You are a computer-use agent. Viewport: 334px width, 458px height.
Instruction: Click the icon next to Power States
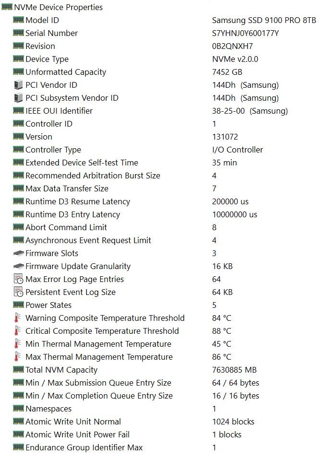(18, 305)
